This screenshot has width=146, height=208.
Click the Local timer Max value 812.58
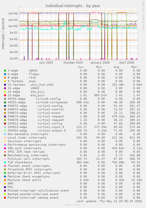click(135, 138)
